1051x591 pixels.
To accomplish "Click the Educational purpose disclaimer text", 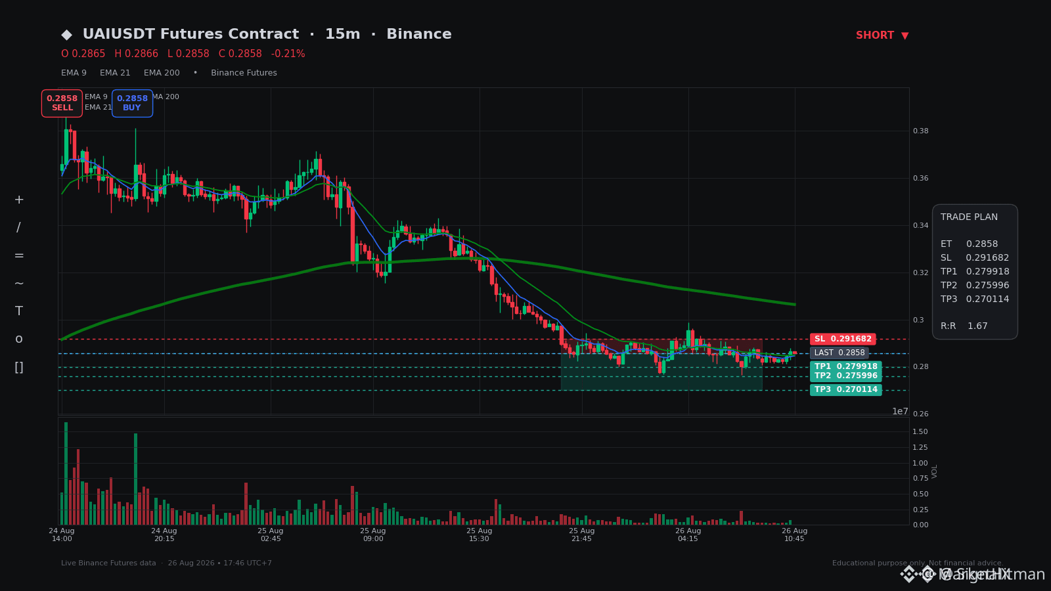I will pyautogui.click(x=918, y=563).
